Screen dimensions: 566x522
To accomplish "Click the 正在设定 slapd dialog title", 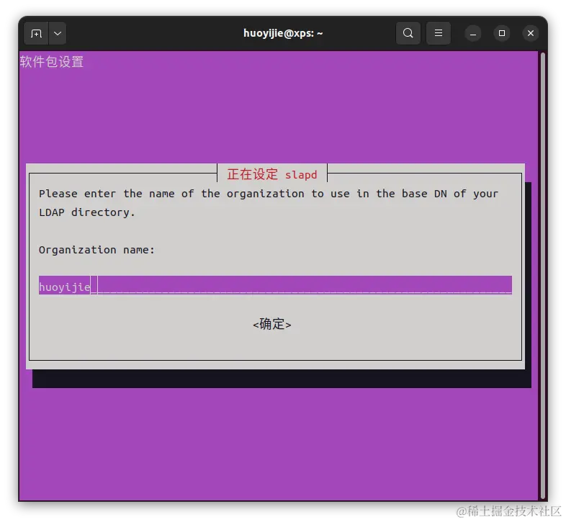I will 271,175.
